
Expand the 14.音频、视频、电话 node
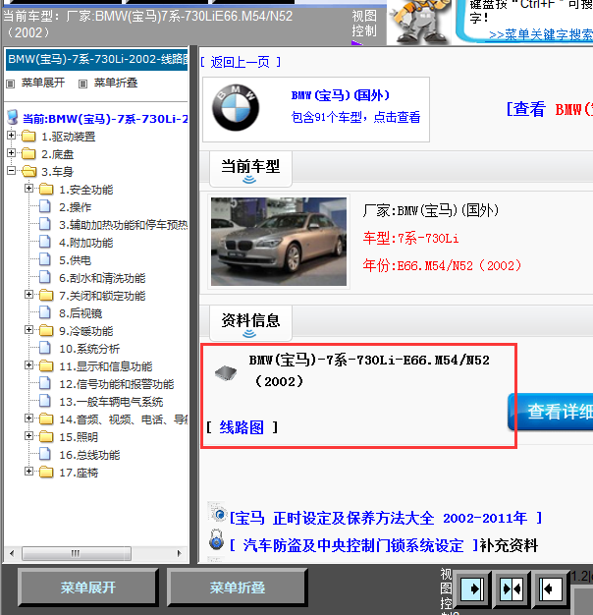(28, 419)
